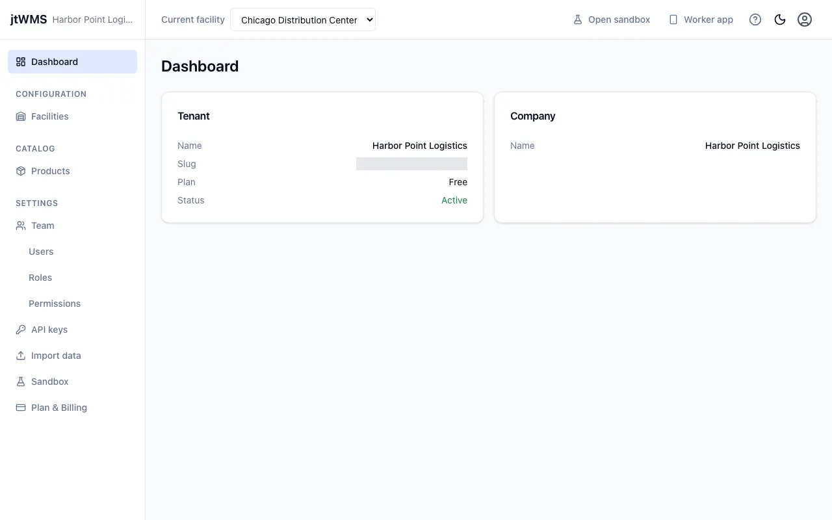
Task: Select the Team settings item
Action: (x=72, y=226)
